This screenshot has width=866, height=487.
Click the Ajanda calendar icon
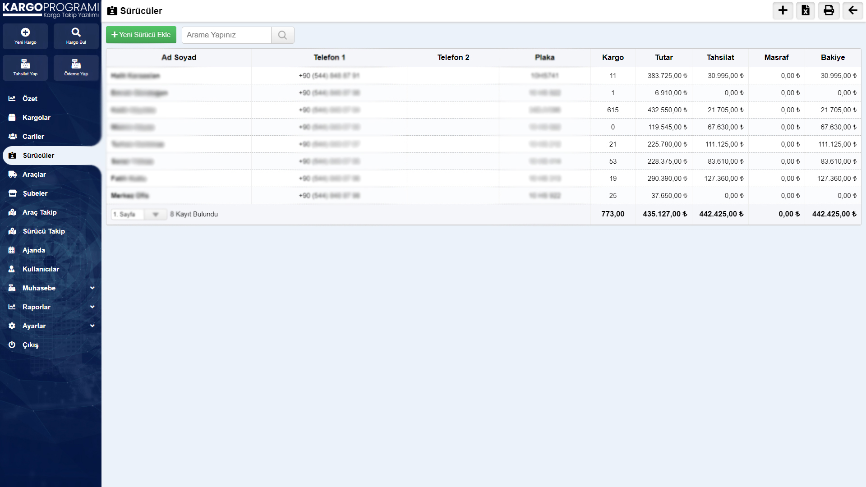(12, 250)
